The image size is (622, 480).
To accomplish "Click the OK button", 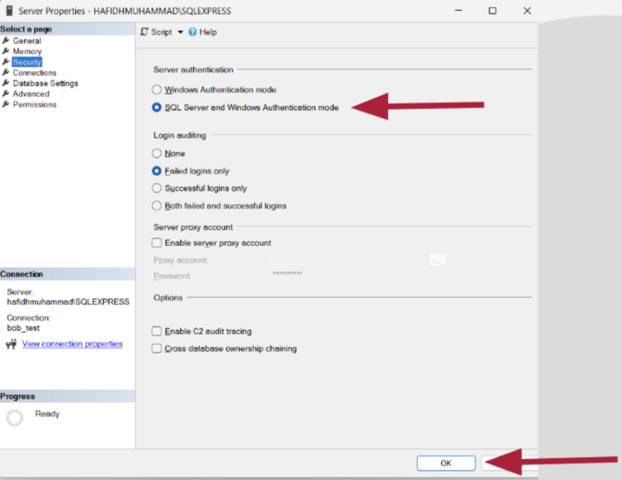I will pyautogui.click(x=446, y=463).
